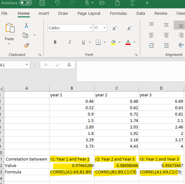The image size is (185, 184).
Task: Select column D header
Action: point(161,88)
